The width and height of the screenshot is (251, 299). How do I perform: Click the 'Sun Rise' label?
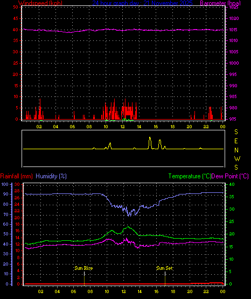(83, 268)
